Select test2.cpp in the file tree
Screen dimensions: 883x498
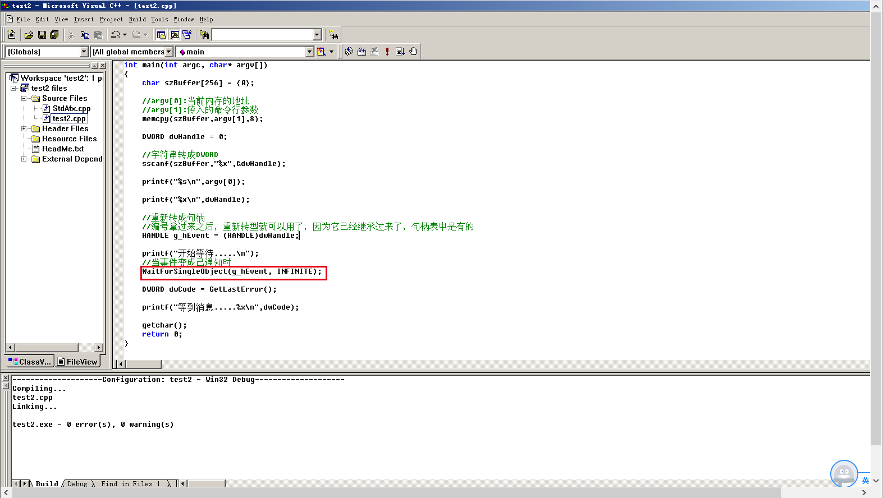tap(69, 118)
